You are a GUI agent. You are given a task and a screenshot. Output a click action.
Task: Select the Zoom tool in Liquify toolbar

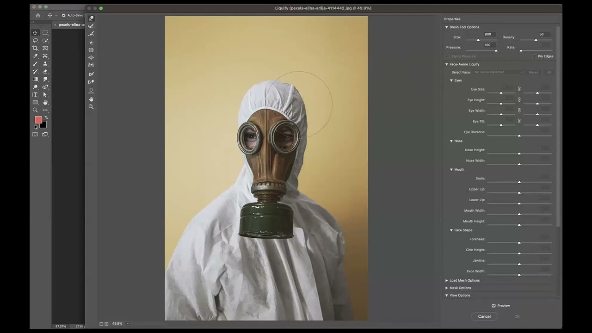[91, 107]
